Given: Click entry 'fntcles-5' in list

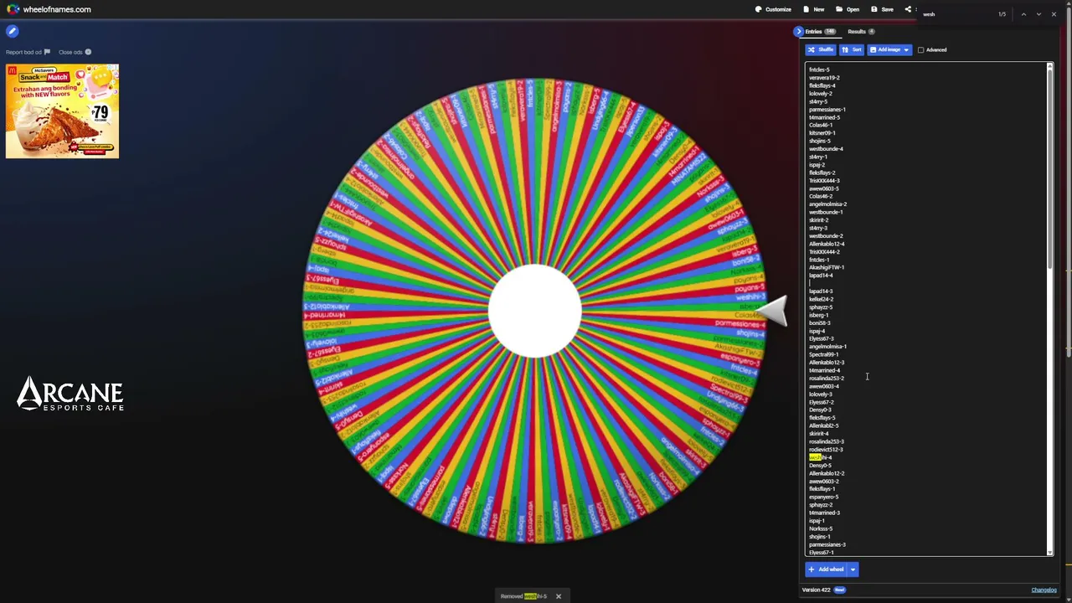Looking at the screenshot, I should tap(819, 70).
